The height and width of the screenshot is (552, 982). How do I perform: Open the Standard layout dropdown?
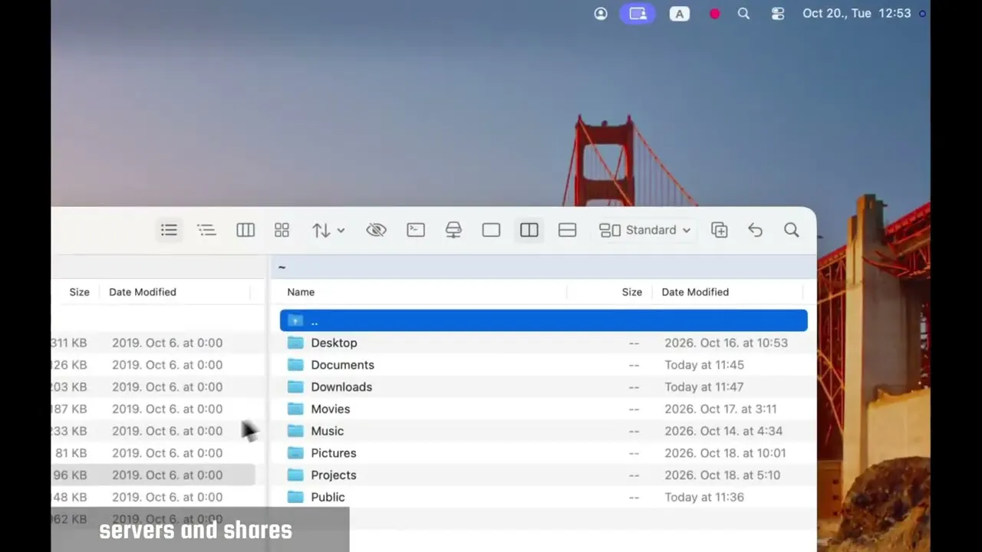(x=645, y=230)
